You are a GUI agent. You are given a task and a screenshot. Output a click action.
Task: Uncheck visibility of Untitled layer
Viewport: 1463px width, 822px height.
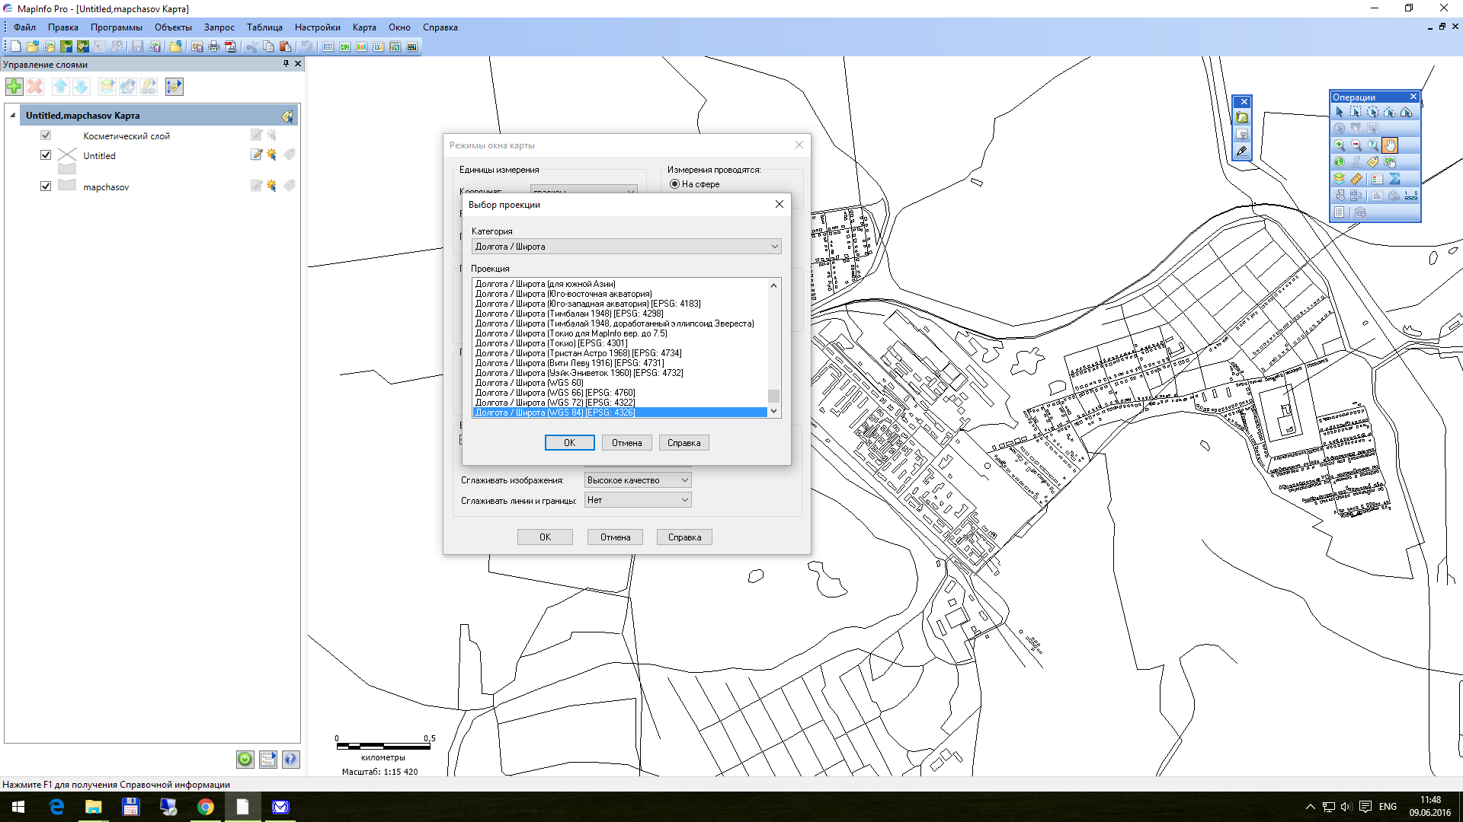pyautogui.click(x=46, y=155)
